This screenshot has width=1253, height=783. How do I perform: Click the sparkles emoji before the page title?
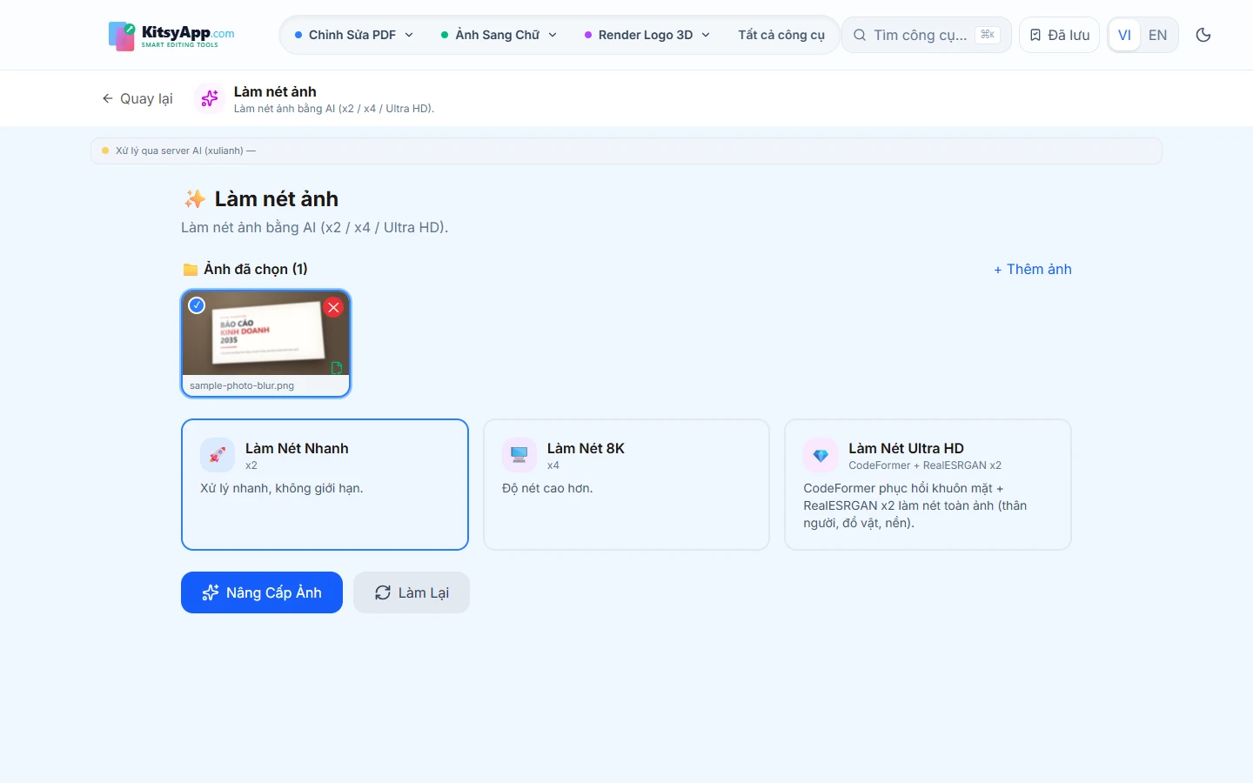(x=195, y=199)
